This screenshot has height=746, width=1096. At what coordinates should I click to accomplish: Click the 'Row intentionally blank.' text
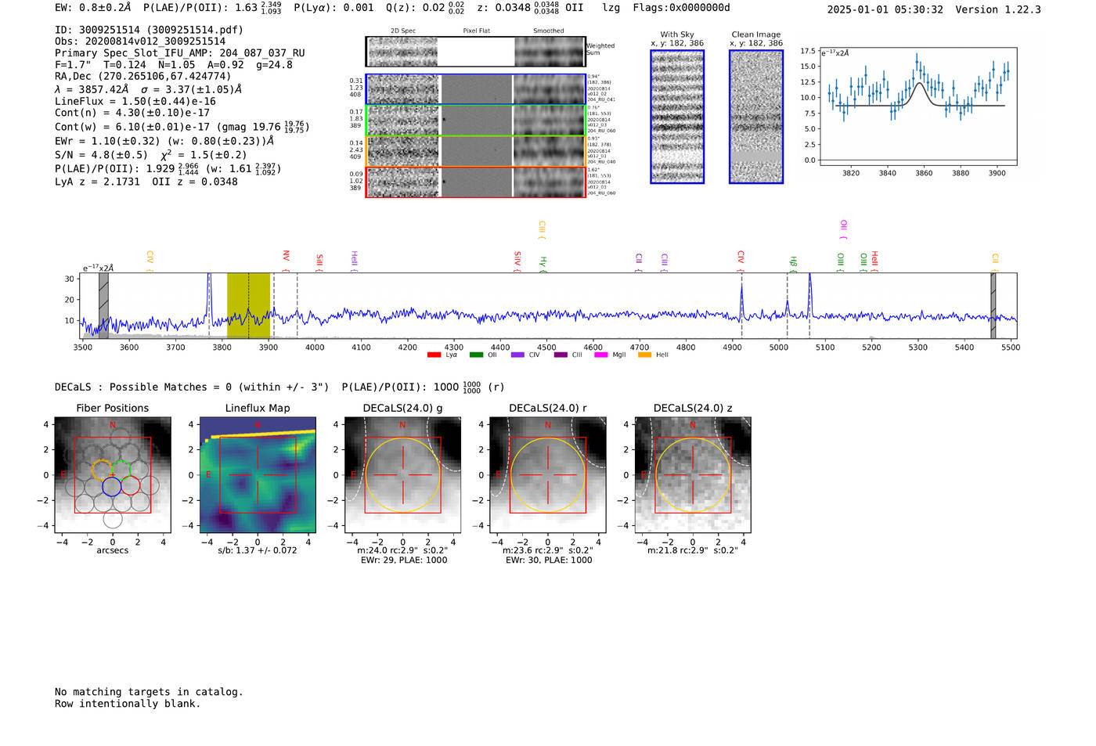[128, 704]
